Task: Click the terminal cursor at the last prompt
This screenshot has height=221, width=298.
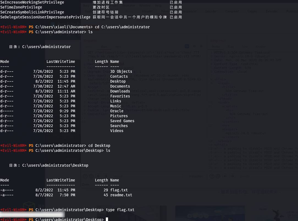Action: (107, 219)
